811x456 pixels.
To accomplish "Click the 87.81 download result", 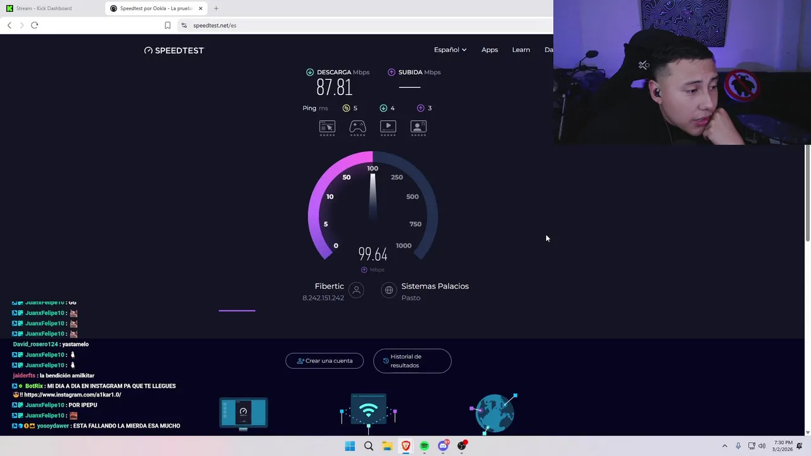I will pyautogui.click(x=334, y=87).
